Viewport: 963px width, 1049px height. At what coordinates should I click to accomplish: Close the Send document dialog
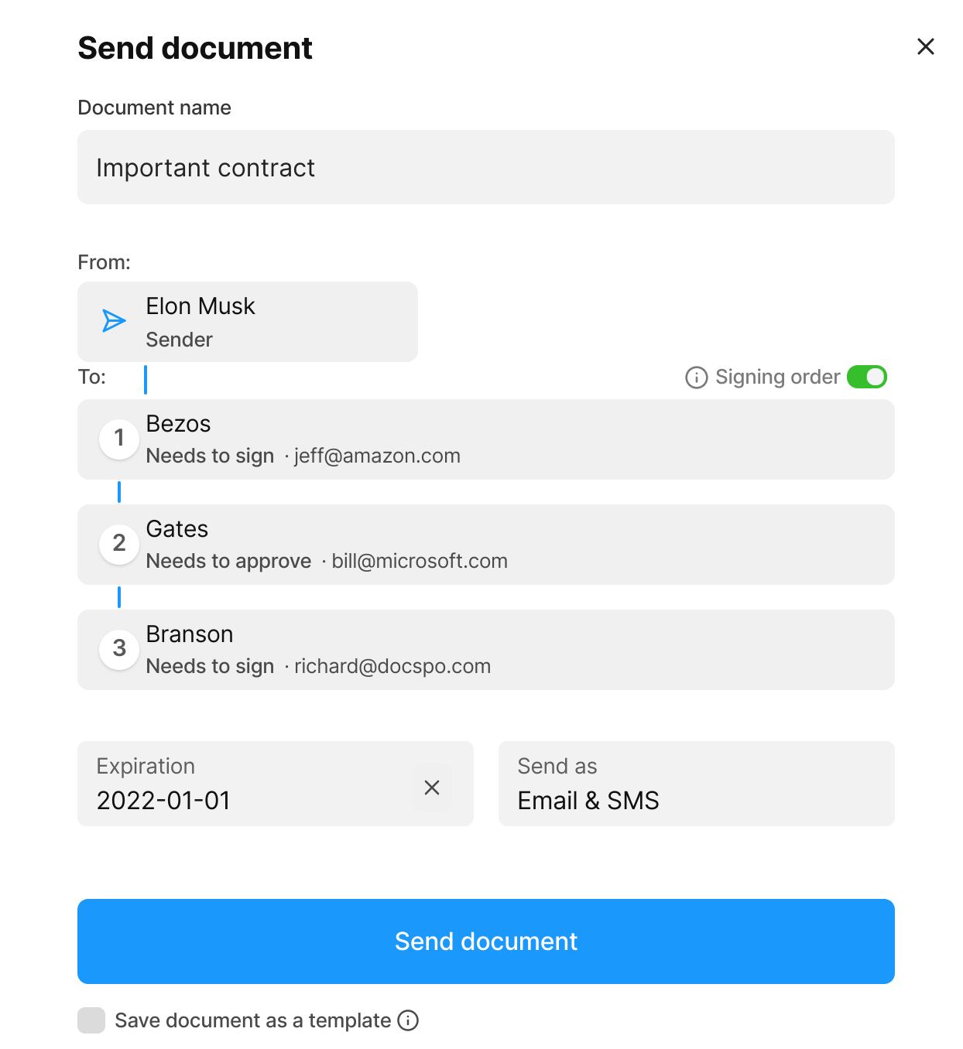[925, 47]
